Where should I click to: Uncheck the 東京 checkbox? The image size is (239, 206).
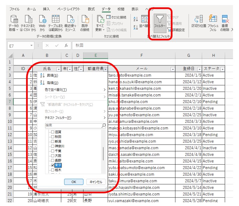click(52, 165)
